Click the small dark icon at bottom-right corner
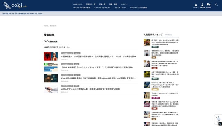Screen dimensions: 222x126 tap(220, 124)
